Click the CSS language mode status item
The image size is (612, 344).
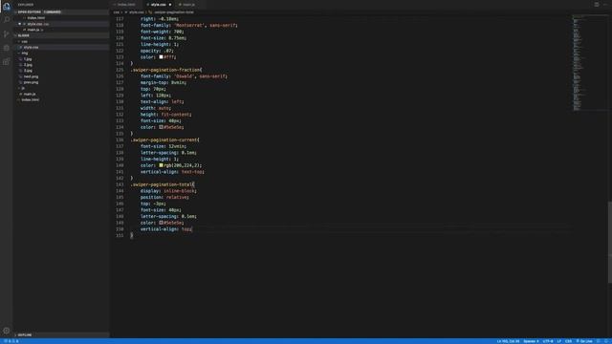pyautogui.click(x=568, y=341)
